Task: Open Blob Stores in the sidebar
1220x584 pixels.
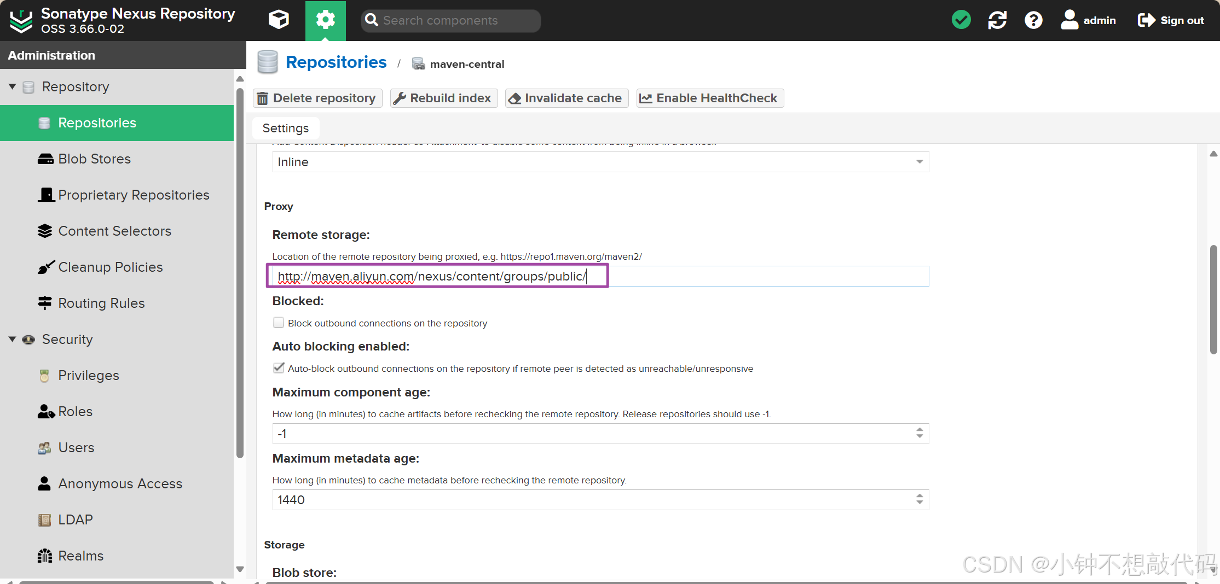Action: pos(117,159)
